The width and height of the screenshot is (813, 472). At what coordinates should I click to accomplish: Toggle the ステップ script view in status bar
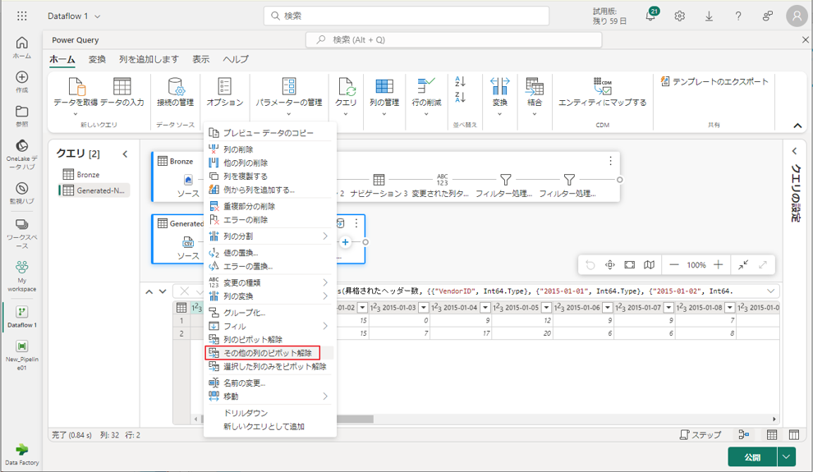click(700, 435)
